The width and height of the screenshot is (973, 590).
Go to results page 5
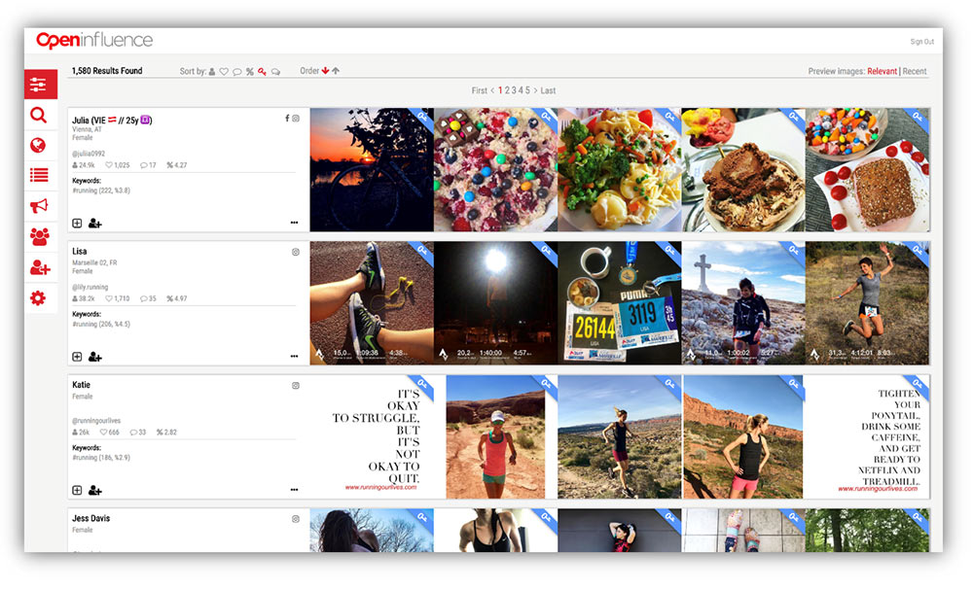click(527, 90)
